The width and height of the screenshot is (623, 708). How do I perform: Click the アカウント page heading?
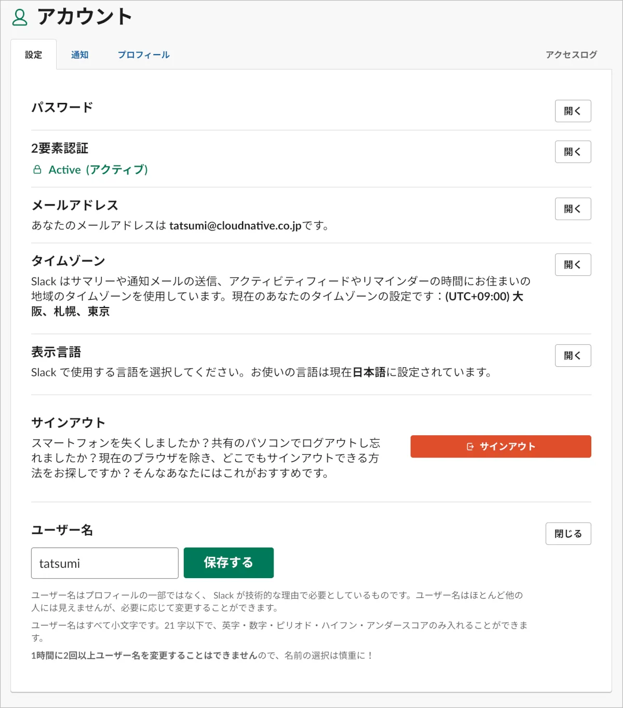click(x=85, y=17)
